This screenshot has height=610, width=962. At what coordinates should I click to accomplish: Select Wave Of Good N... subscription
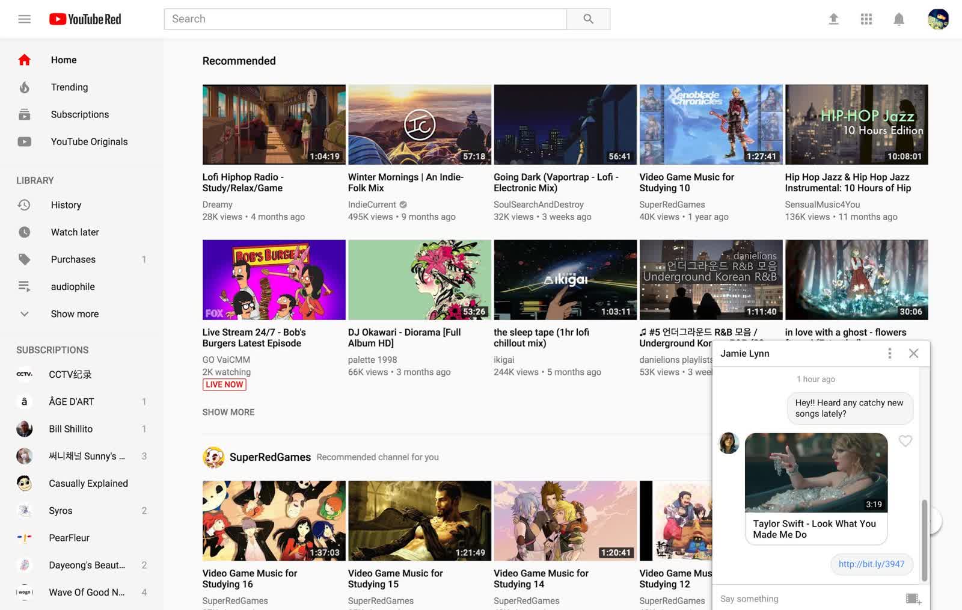[87, 593]
